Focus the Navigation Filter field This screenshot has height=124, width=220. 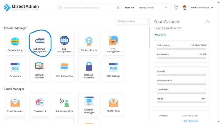coord(132,21)
